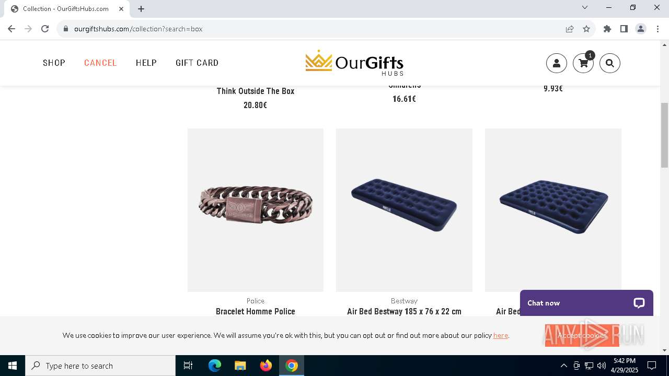Reload the page with the refresh icon

point(45,29)
